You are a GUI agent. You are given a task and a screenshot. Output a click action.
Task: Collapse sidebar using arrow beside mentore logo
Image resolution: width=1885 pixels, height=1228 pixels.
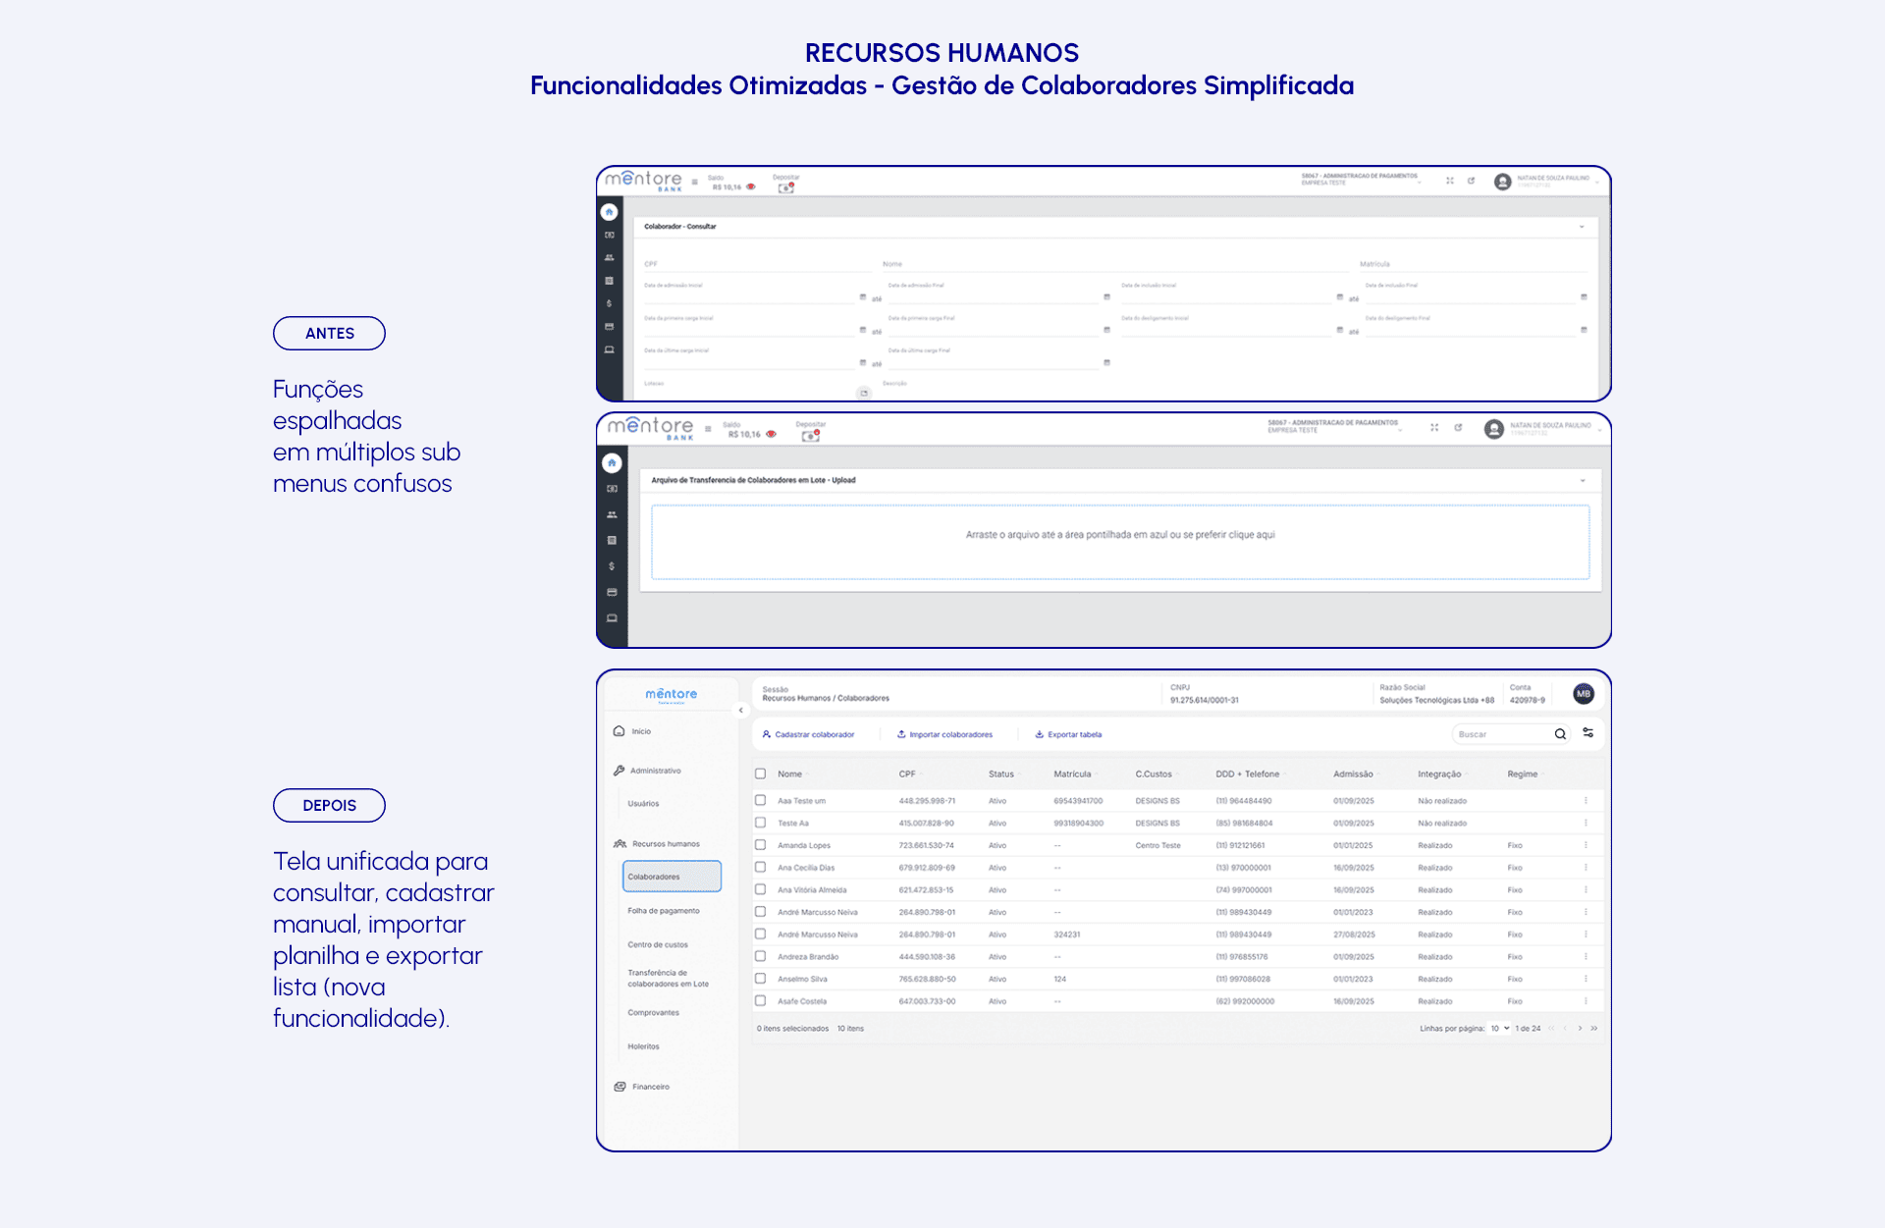[x=741, y=710]
